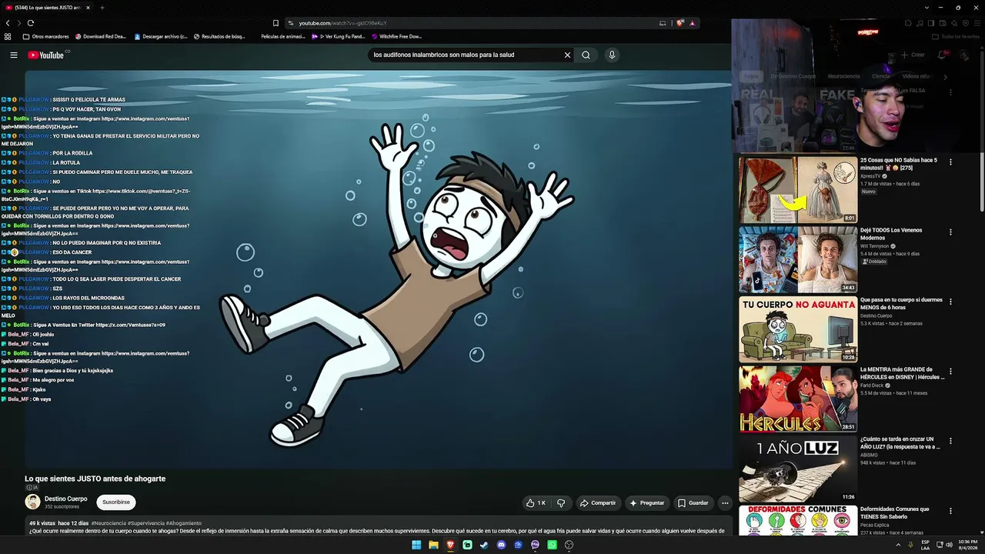Open the #Ahogamiento hashtag link

click(182, 523)
